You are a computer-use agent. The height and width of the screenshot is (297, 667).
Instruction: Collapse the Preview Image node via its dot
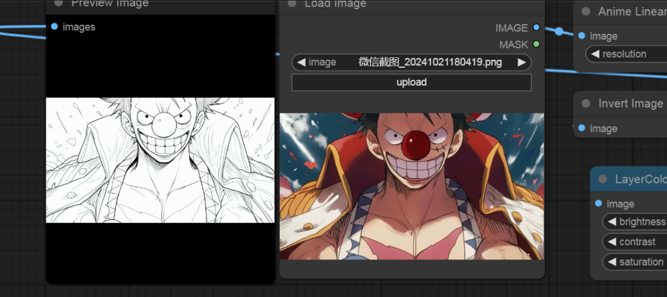pyautogui.click(x=59, y=3)
